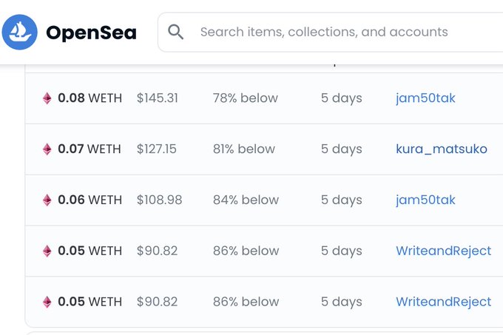Click the 84% below floor difference
Viewport: 503px width, 335px height.
[246, 200]
